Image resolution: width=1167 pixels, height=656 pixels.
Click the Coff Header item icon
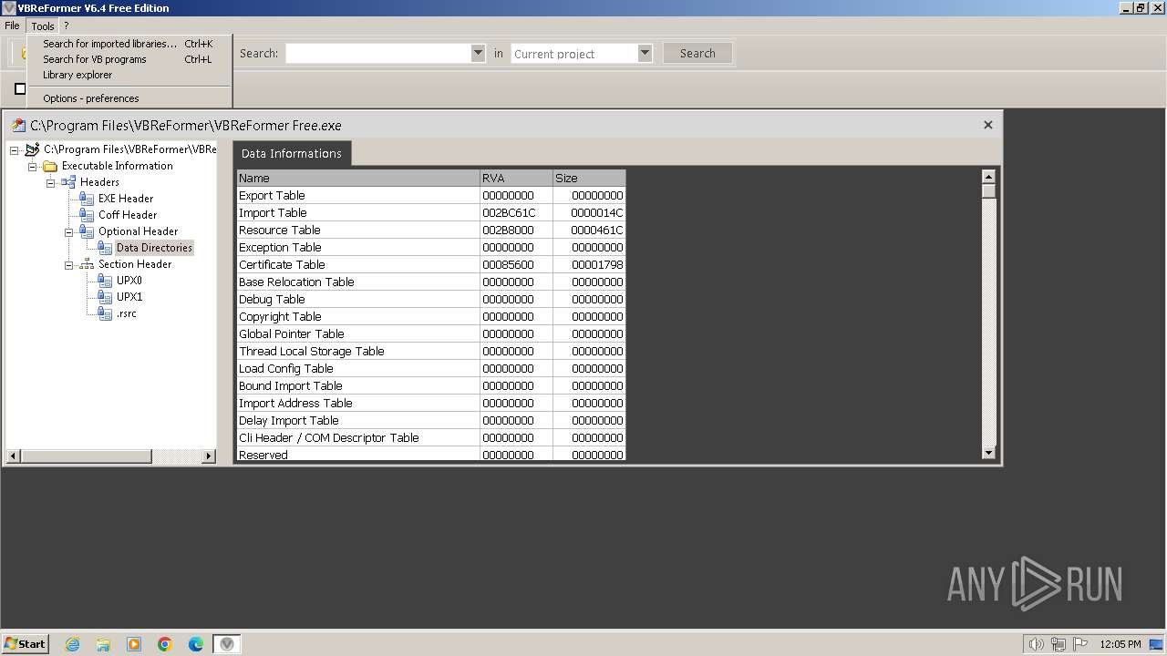click(x=87, y=215)
